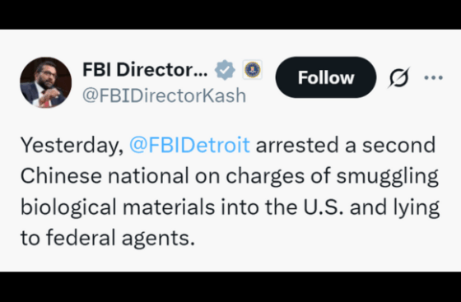The width and height of the screenshot is (461, 302).
Task: Click the round profile avatar photo
Action: [45, 82]
